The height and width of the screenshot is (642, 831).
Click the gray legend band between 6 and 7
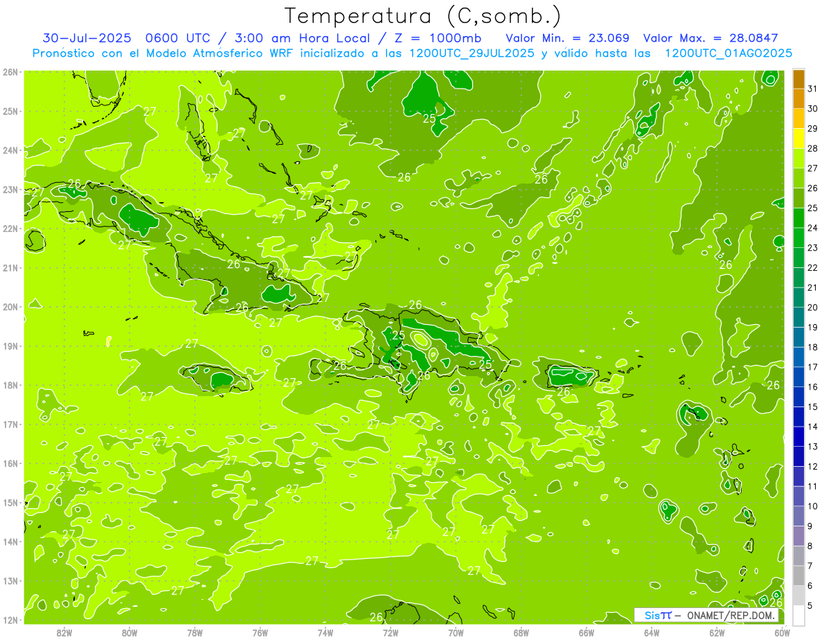coord(798,576)
